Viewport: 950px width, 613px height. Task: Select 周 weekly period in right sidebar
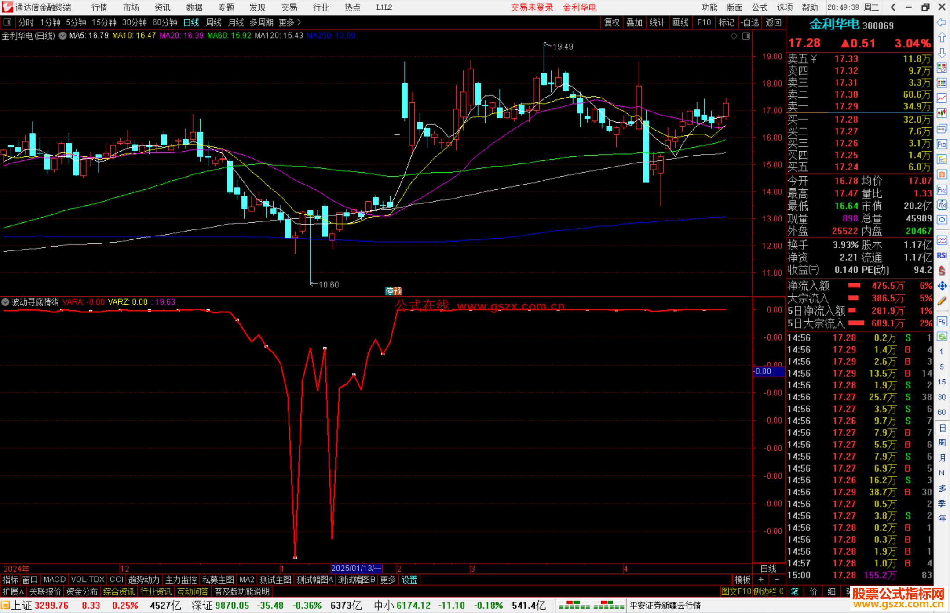tap(942, 443)
